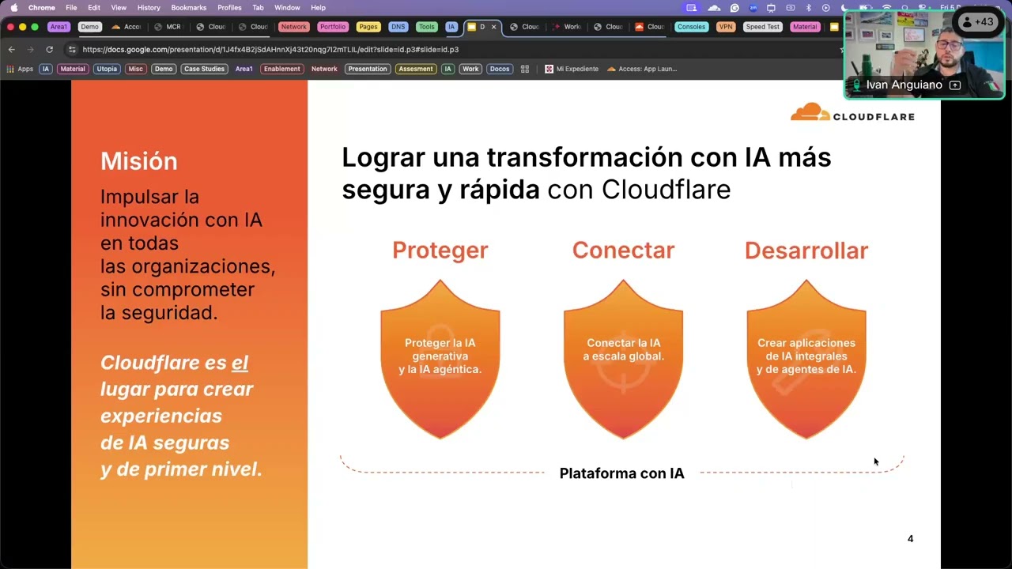Click the Proteger shield graphic
The image size is (1012, 569).
click(440, 359)
